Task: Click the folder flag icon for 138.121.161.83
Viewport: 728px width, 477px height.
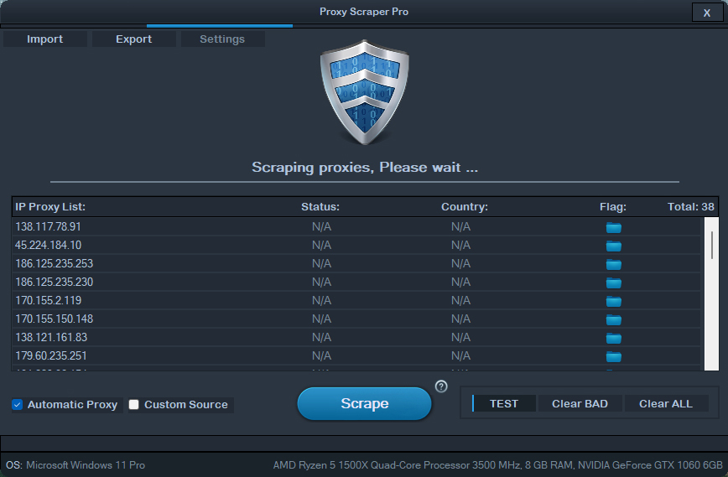Action: pos(613,338)
